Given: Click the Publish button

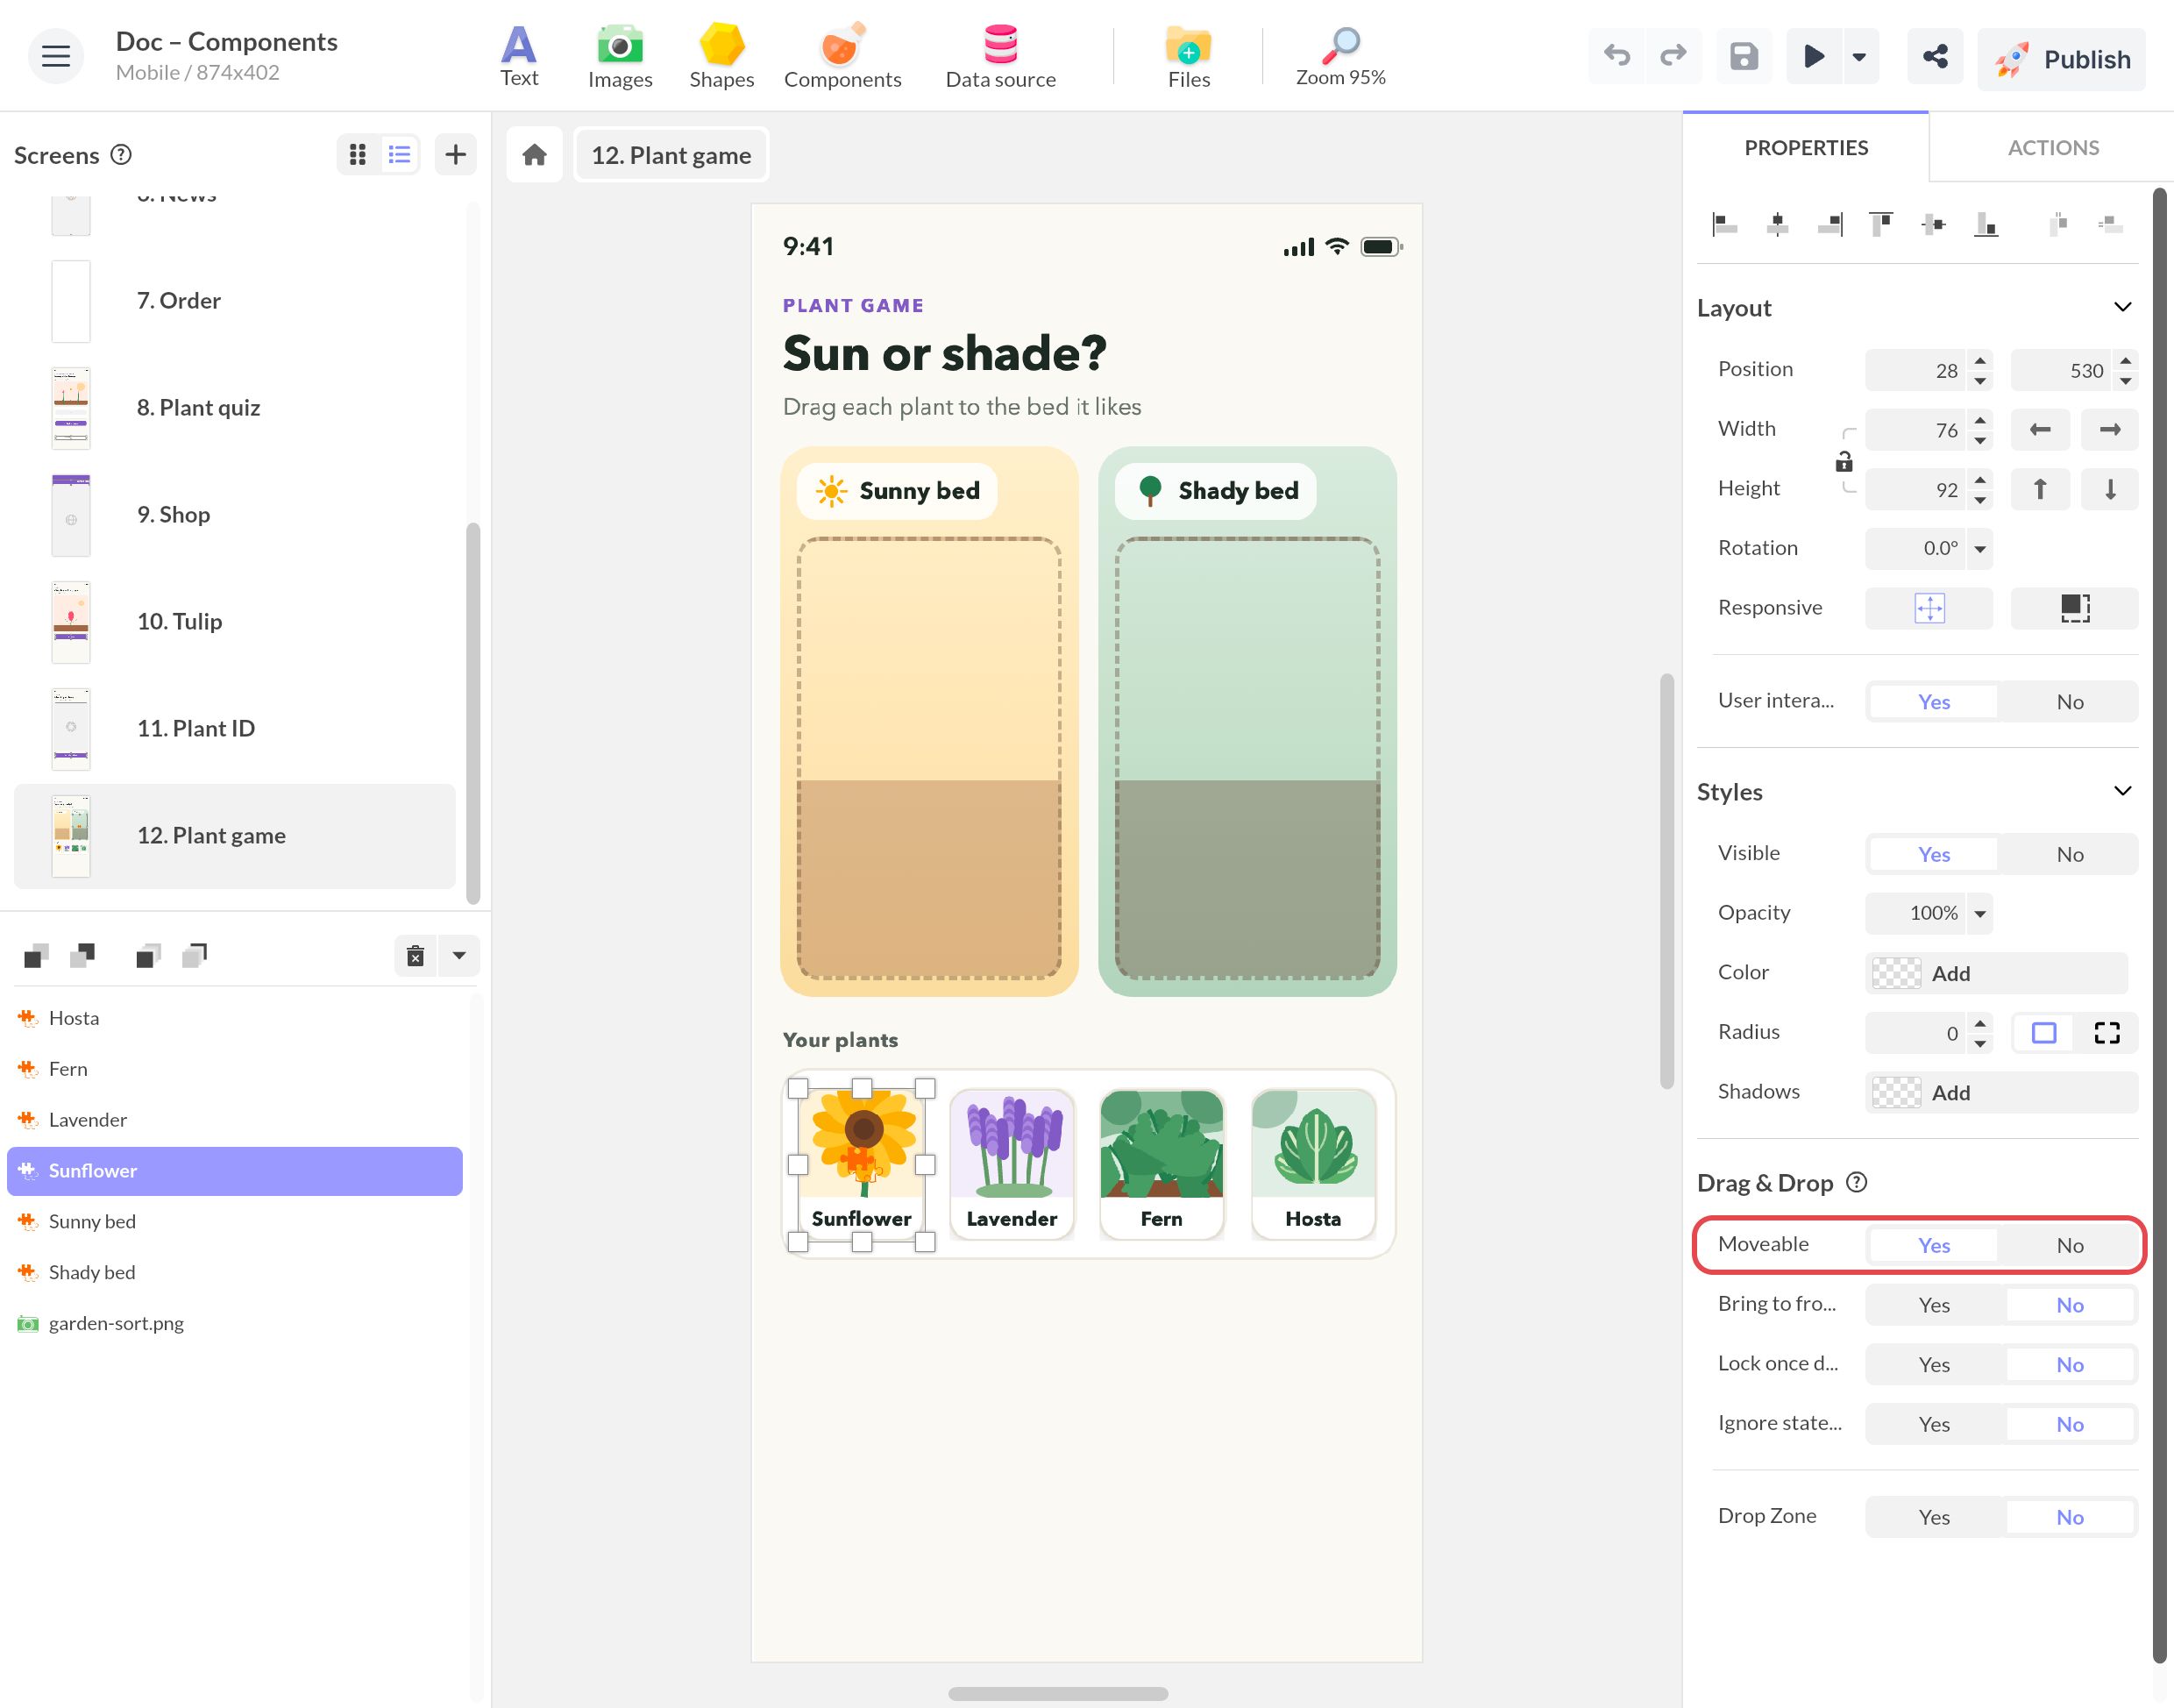Looking at the screenshot, I should coord(2061,59).
